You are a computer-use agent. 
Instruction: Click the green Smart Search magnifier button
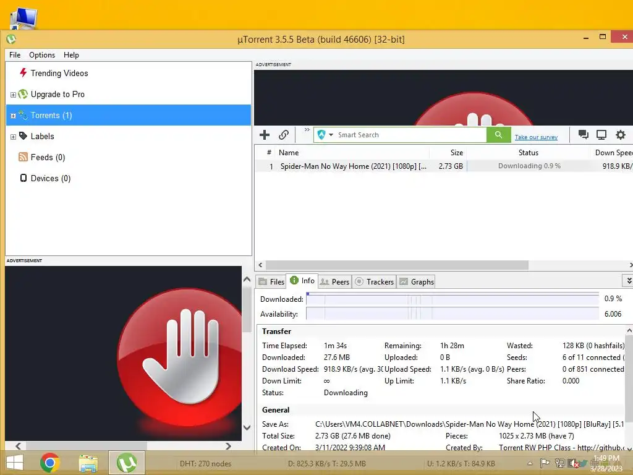[x=499, y=135]
